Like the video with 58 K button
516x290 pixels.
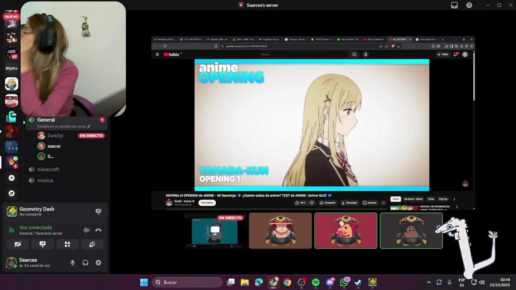pyautogui.click(x=300, y=203)
